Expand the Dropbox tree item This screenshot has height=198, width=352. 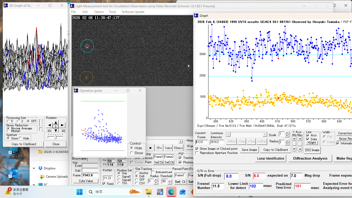click(34, 168)
